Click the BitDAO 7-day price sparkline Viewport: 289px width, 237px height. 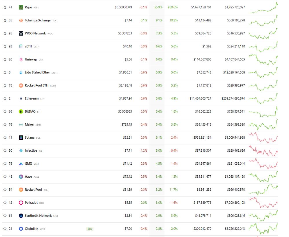coord(263,112)
